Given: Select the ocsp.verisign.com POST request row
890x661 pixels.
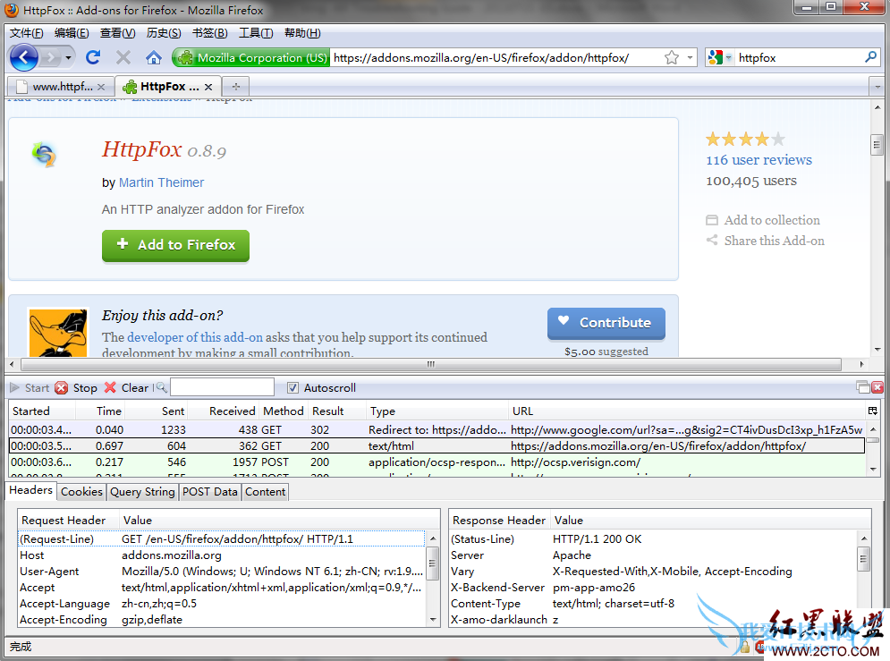Looking at the screenshot, I should pyautogui.click(x=437, y=462).
